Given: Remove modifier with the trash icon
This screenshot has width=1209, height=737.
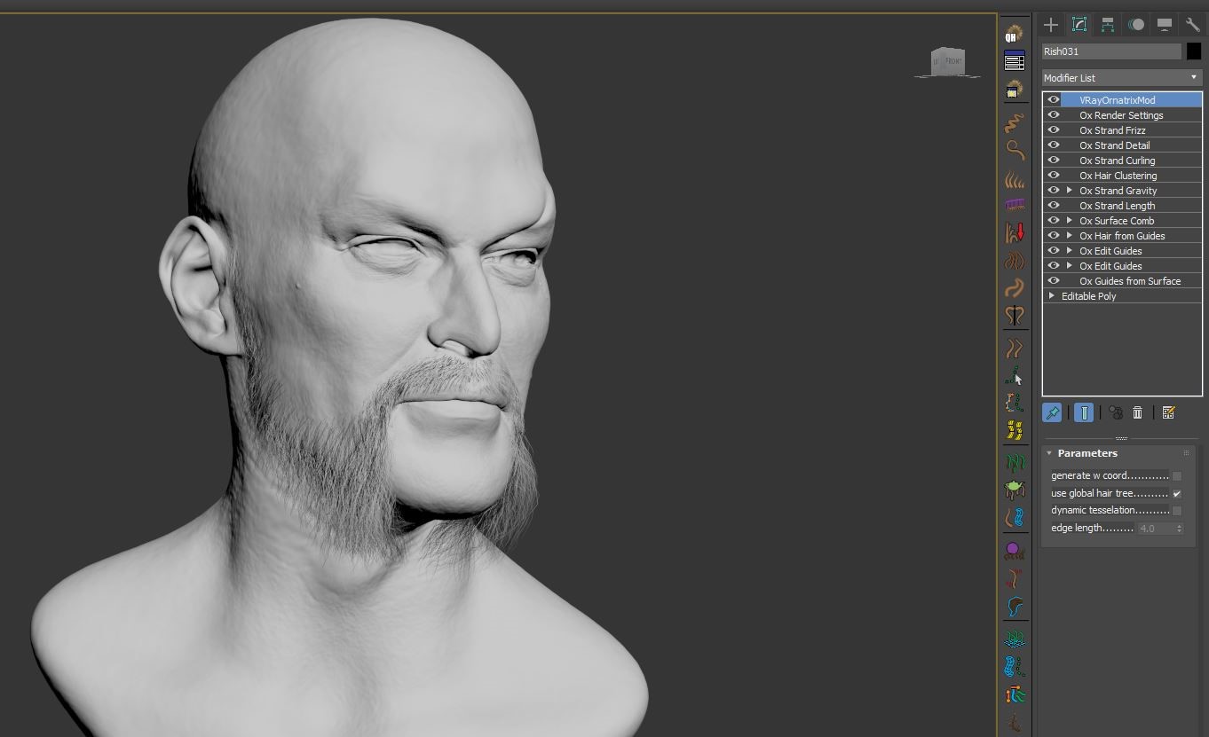Looking at the screenshot, I should tap(1138, 412).
